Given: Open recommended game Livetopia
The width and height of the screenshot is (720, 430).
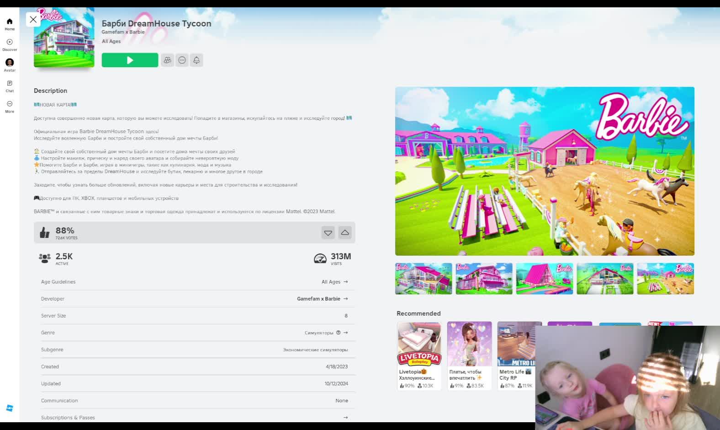Looking at the screenshot, I should pos(419,355).
